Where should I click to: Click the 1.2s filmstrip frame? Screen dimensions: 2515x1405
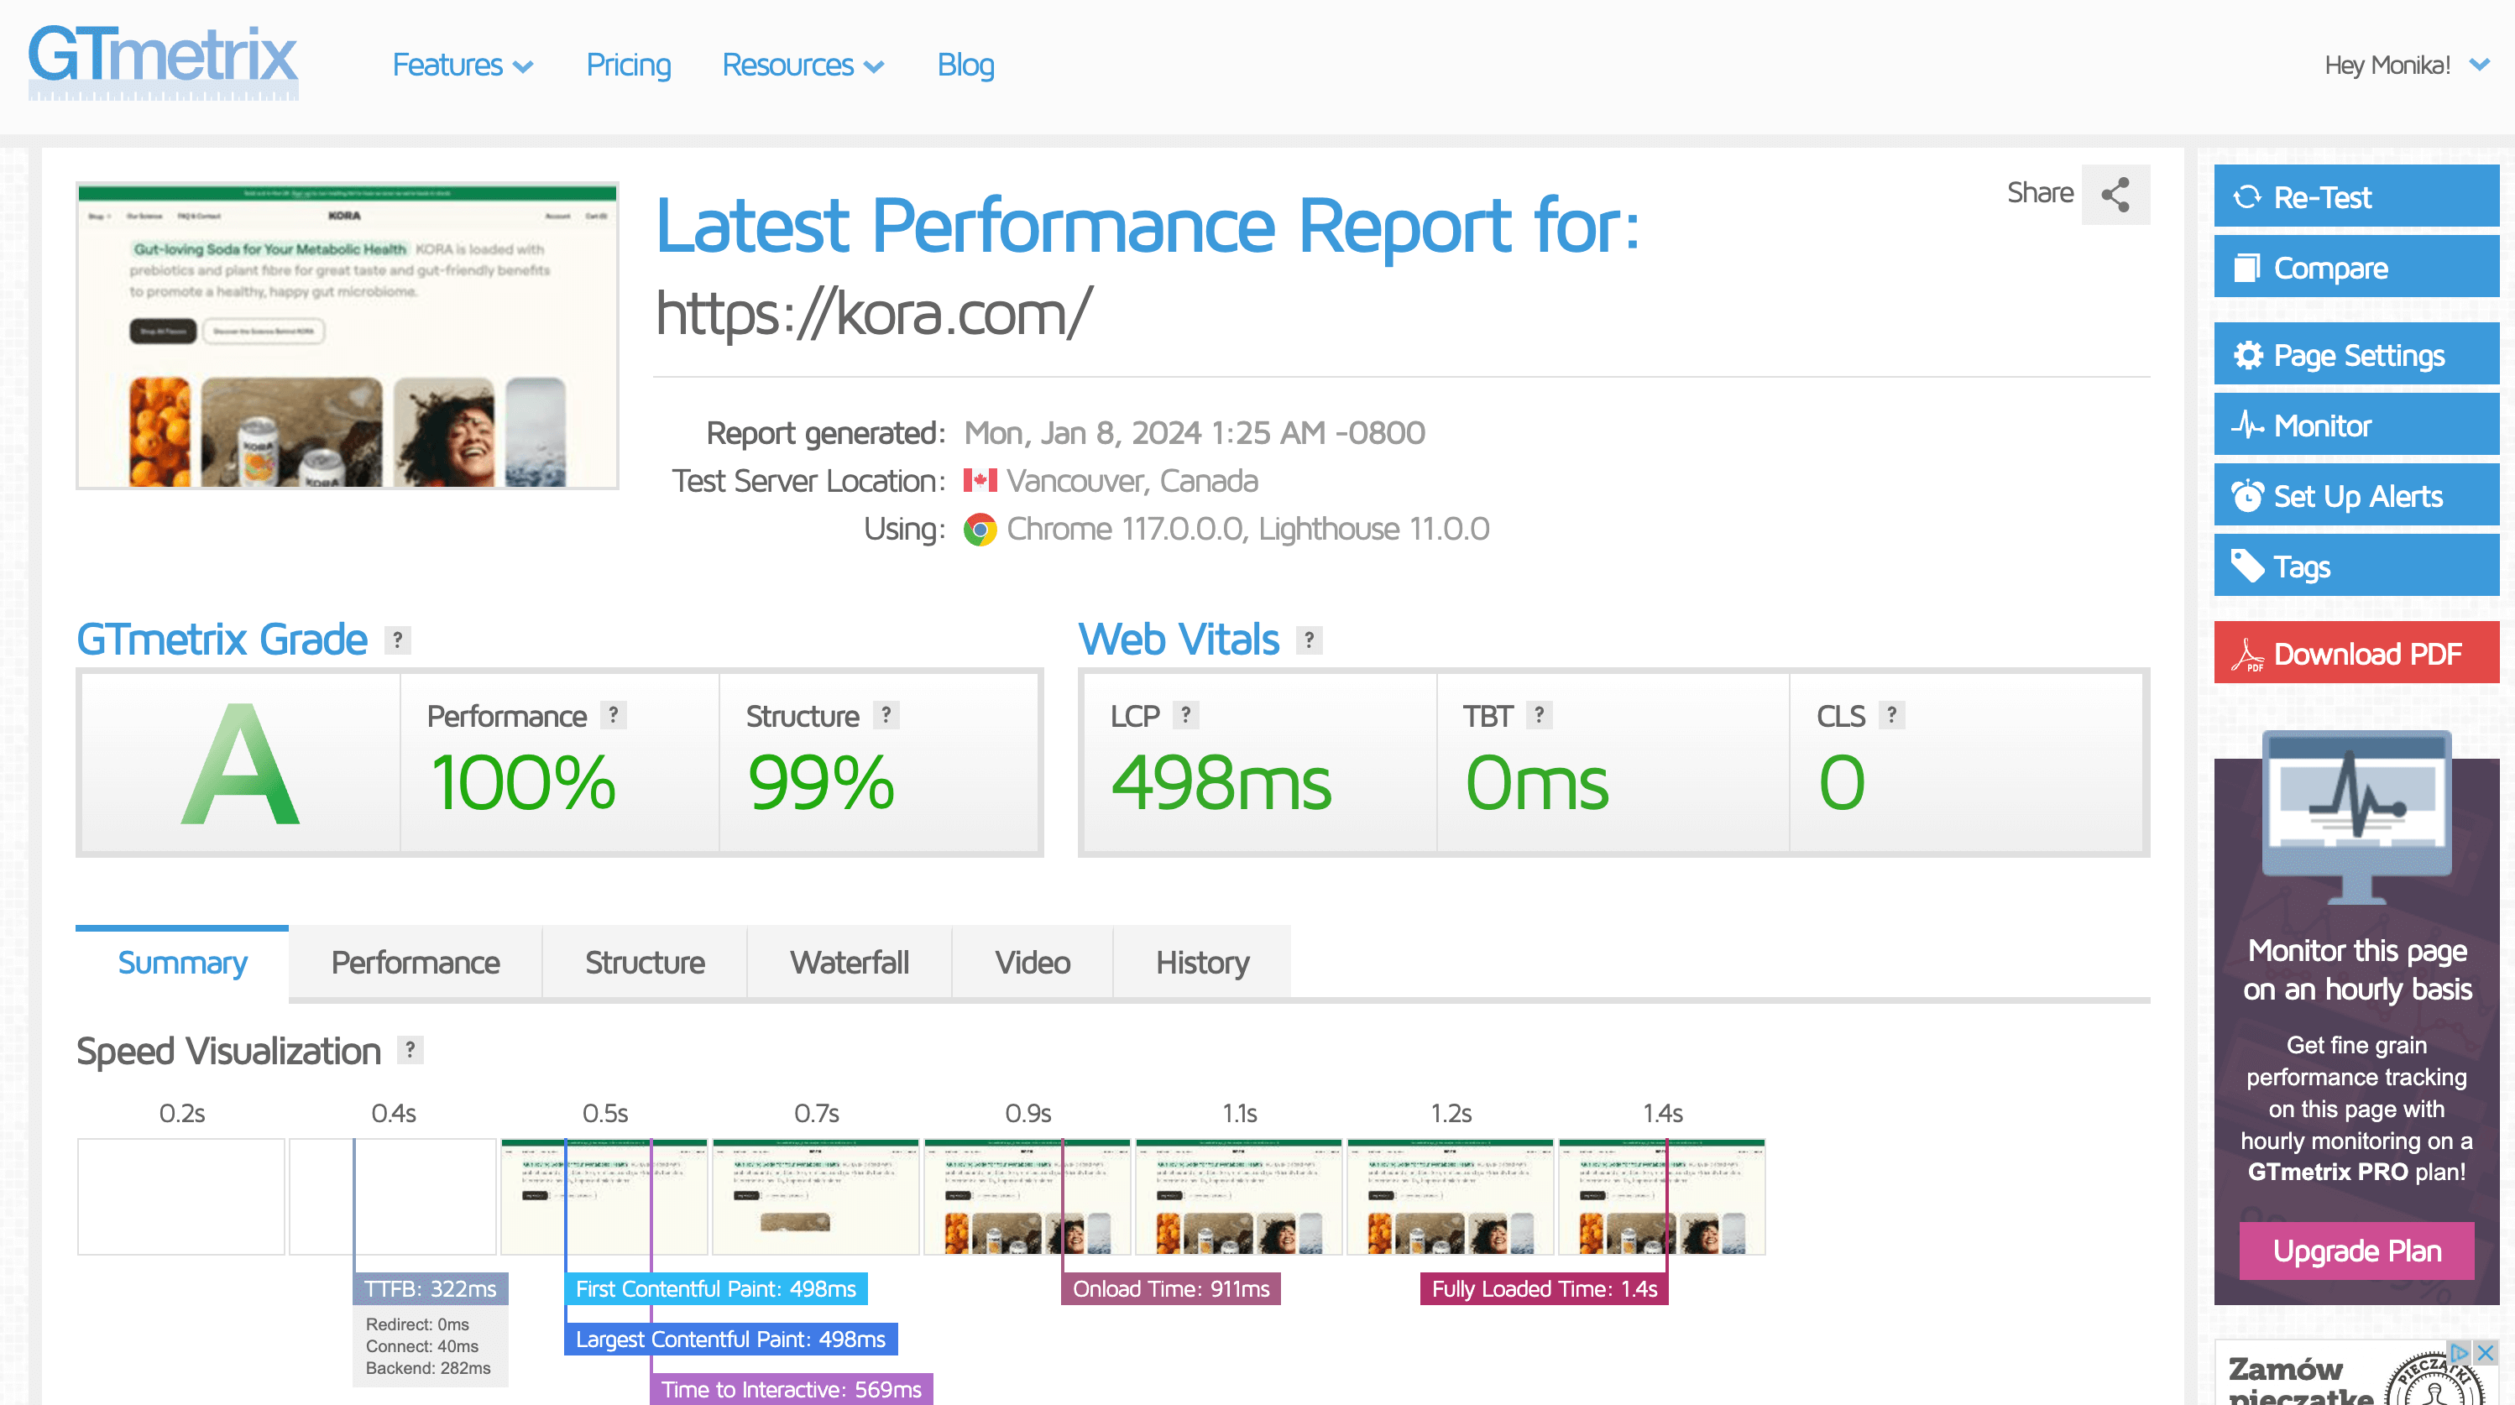1451,1197
